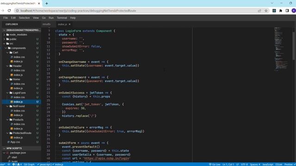
Task: Select the index.js editor tab
Action: (62, 24)
